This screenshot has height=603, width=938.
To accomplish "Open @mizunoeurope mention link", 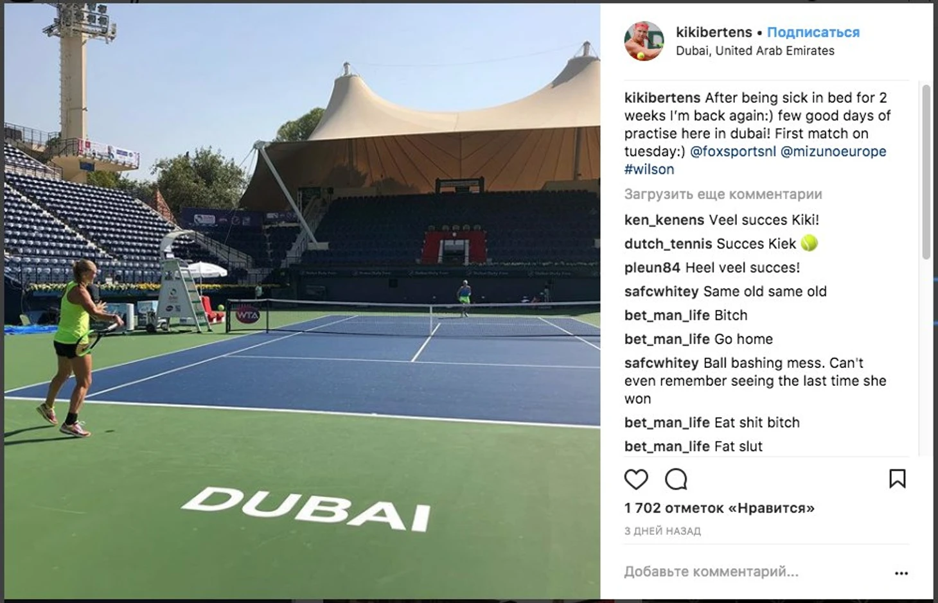I will (x=833, y=152).
